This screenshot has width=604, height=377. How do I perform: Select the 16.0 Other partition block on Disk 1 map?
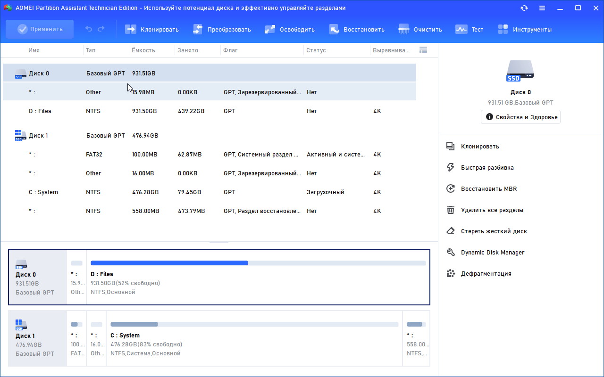pos(97,338)
